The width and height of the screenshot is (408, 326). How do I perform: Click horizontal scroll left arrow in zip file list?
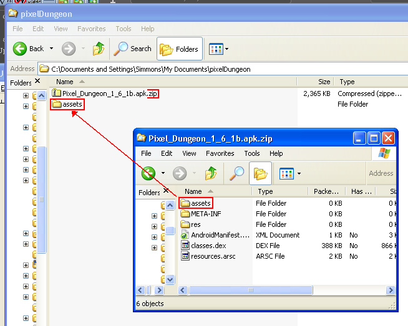point(182,290)
